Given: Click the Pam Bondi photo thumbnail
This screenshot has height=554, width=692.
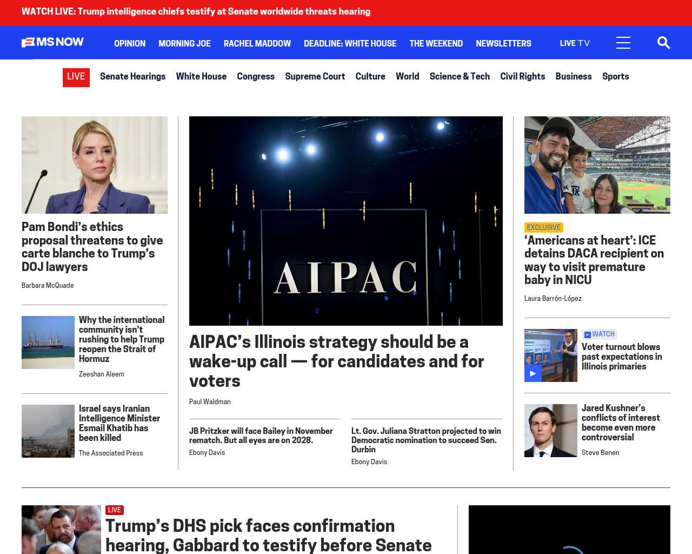Looking at the screenshot, I should pos(95,165).
